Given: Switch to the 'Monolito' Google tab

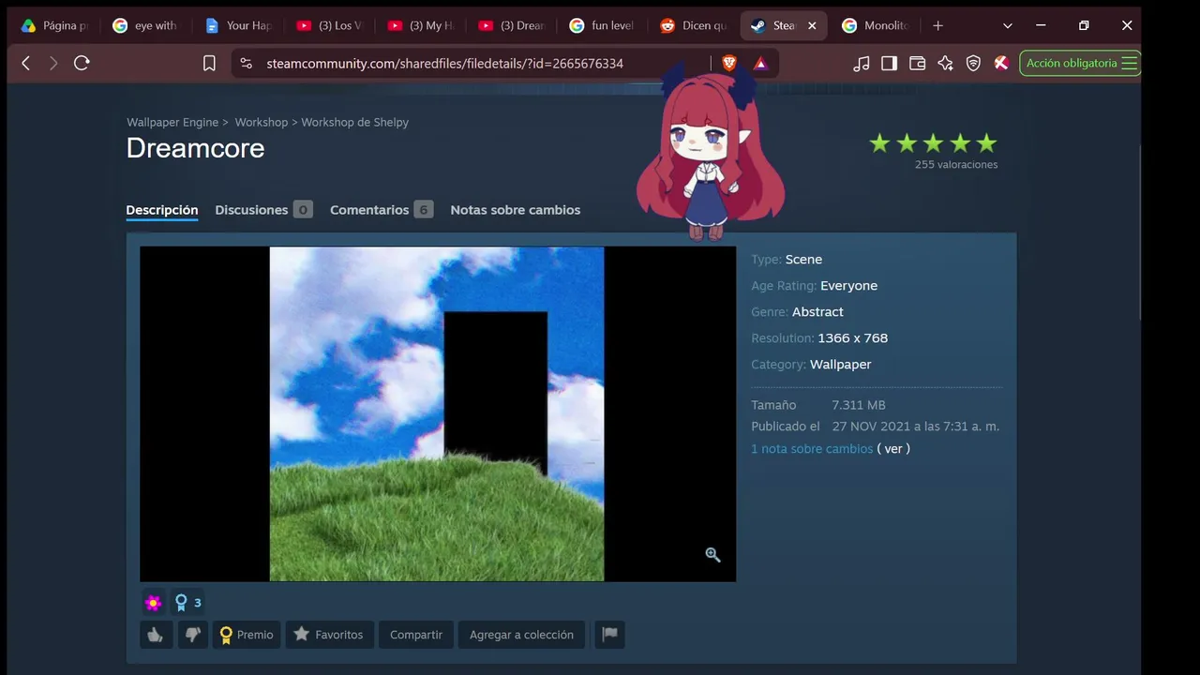Looking at the screenshot, I should (877, 25).
